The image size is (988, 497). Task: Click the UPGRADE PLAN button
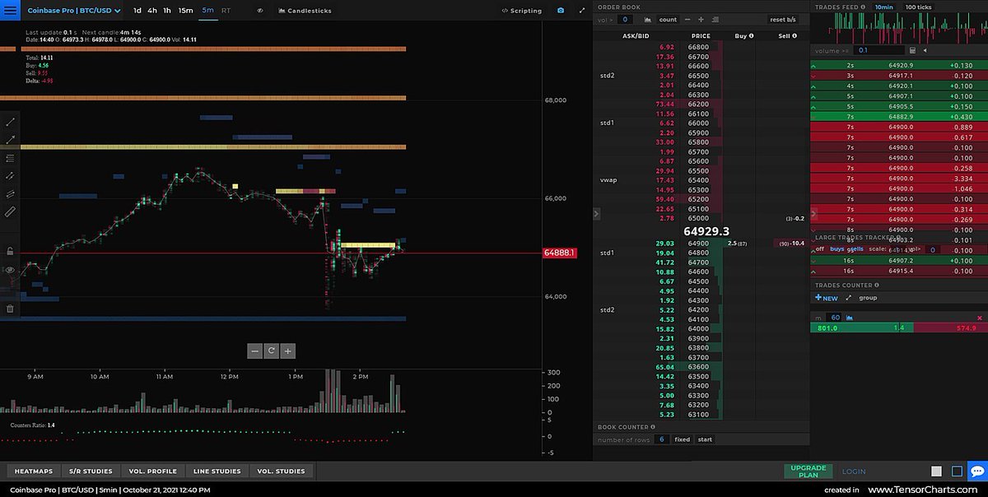pyautogui.click(x=809, y=471)
